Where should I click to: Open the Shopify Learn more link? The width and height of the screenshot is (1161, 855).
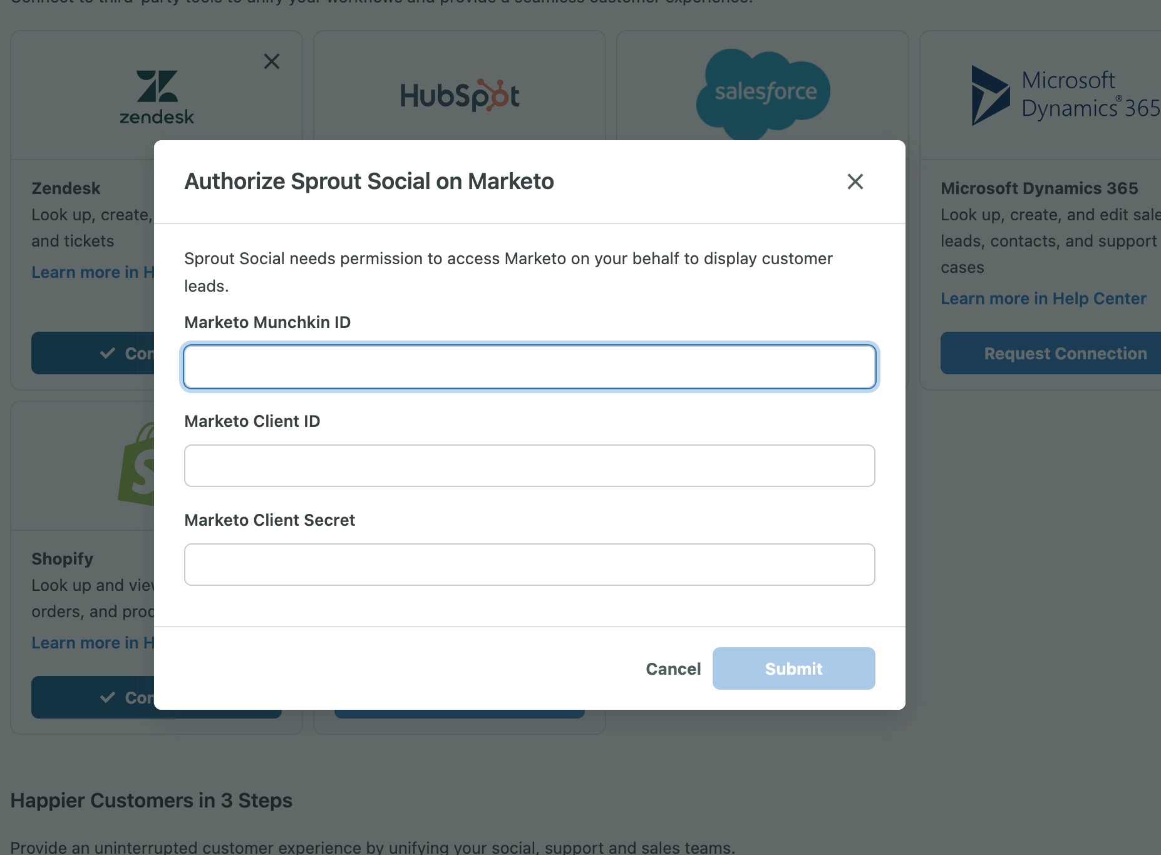coord(93,643)
